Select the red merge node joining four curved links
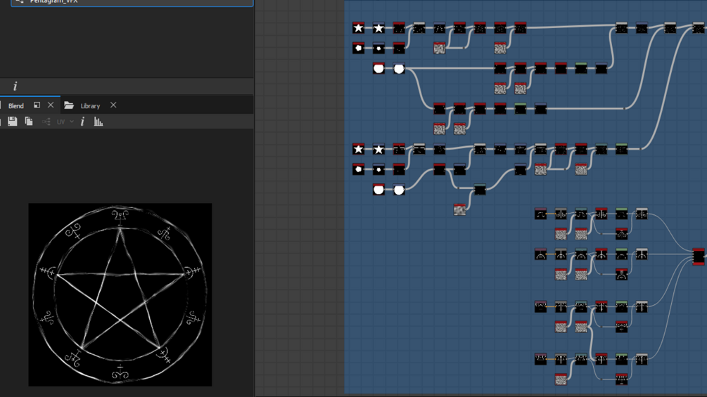Image resolution: width=707 pixels, height=397 pixels. (699, 256)
